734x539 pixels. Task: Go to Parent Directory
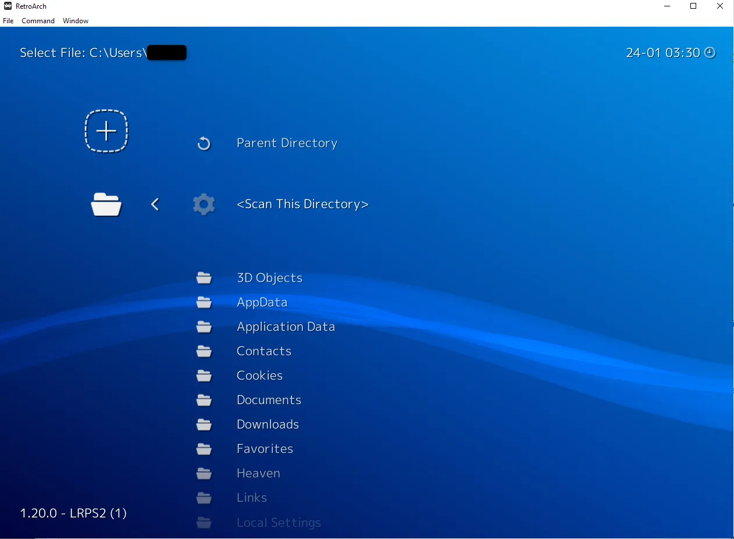click(287, 143)
